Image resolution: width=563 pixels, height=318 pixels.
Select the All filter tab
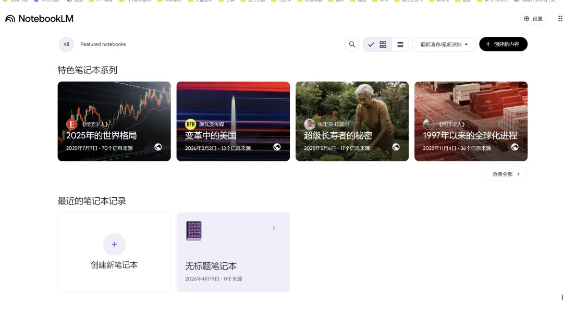pyautogui.click(x=66, y=44)
